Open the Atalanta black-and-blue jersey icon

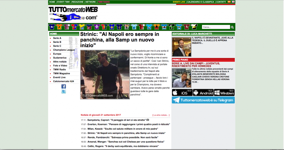point(52,27)
